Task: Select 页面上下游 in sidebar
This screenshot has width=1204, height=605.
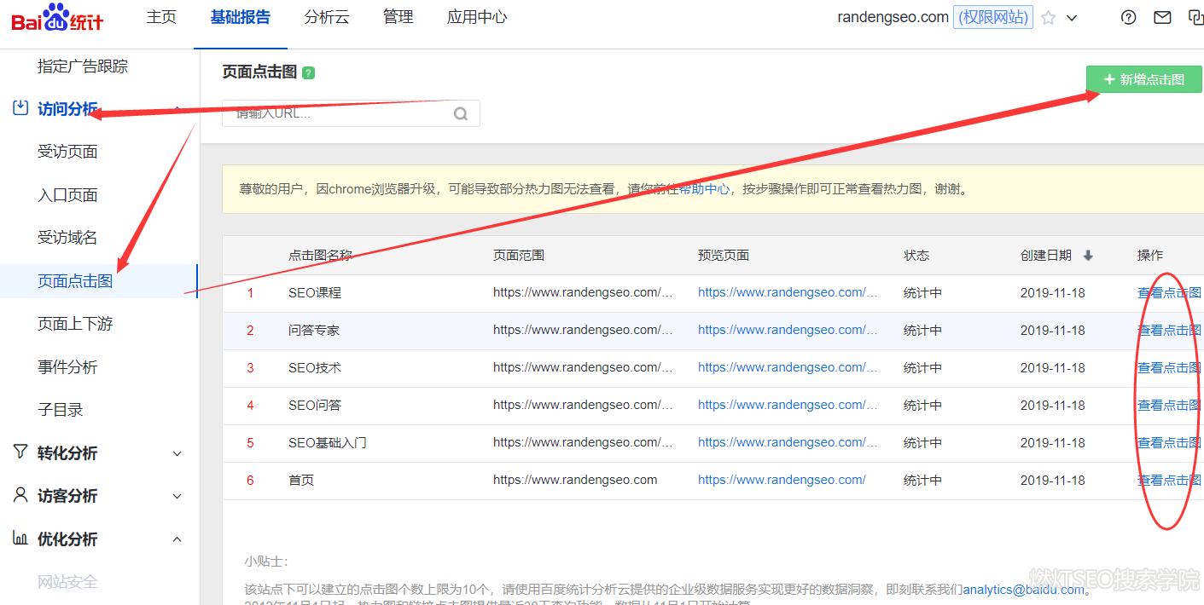Action: point(75,324)
